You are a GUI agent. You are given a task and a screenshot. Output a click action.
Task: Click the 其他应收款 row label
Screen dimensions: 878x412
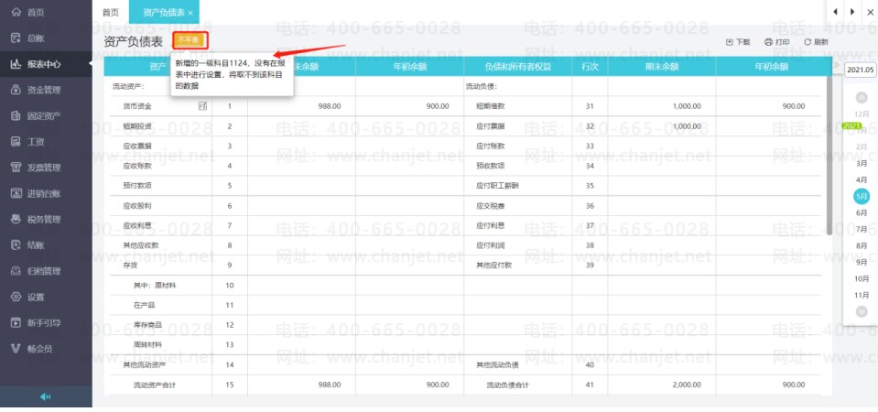141,245
